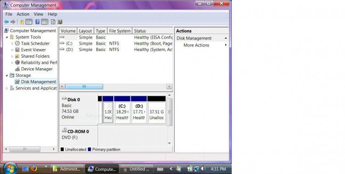This screenshot has width=345, height=174.
Task: Click the Computer Management root node icon
Action: 6,31
